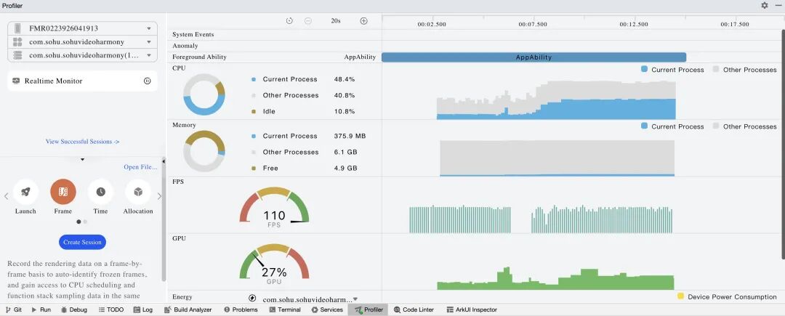The image size is (785, 316).
Task: Collapse the template panel caret
Action: [x=83, y=160]
